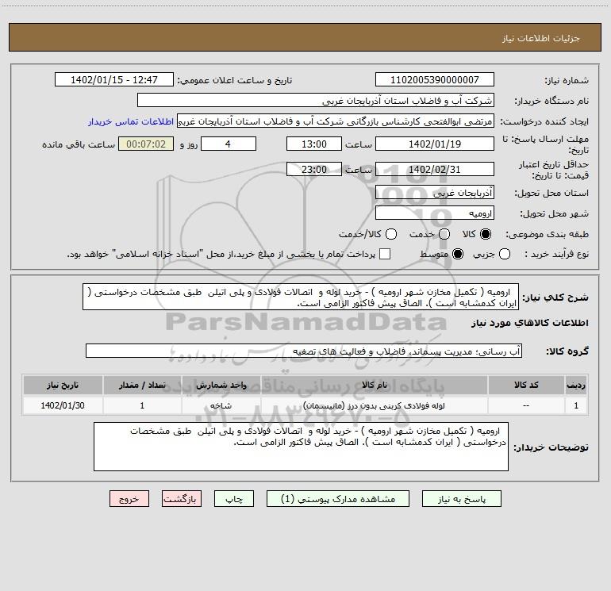Click the اطلاعات کالاهای مورد نیاز heading
The image size is (611, 591).
point(530,323)
